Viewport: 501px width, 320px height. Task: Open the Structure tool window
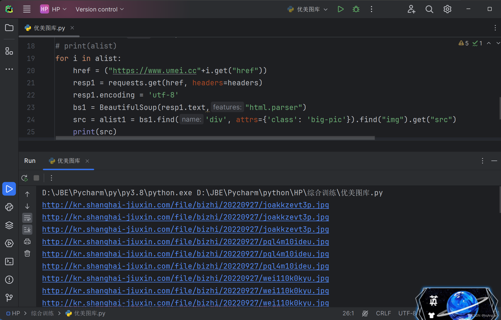pyautogui.click(x=9, y=51)
